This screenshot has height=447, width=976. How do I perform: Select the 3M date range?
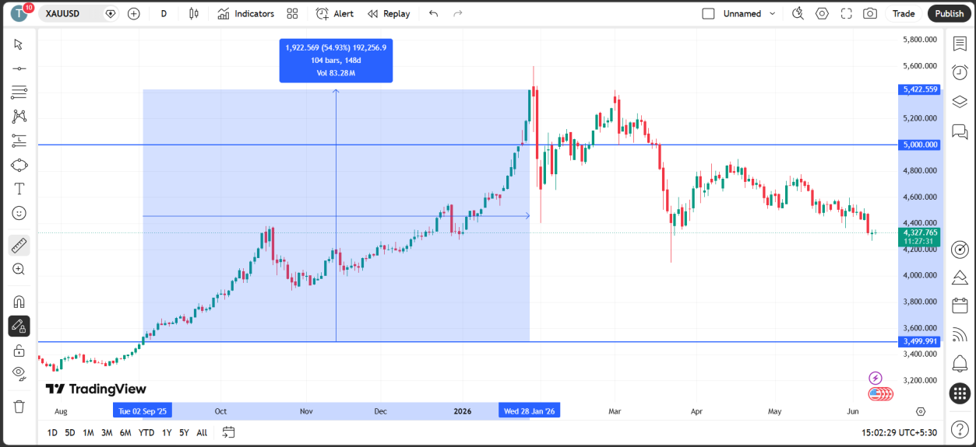coord(107,432)
